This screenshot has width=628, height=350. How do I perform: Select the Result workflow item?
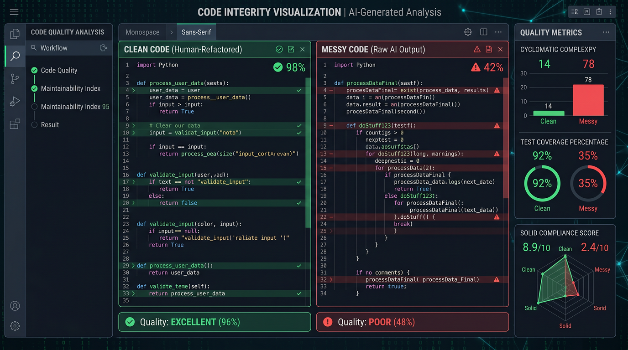(50, 125)
